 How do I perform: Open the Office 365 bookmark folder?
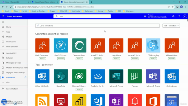(x=62, y=11)
